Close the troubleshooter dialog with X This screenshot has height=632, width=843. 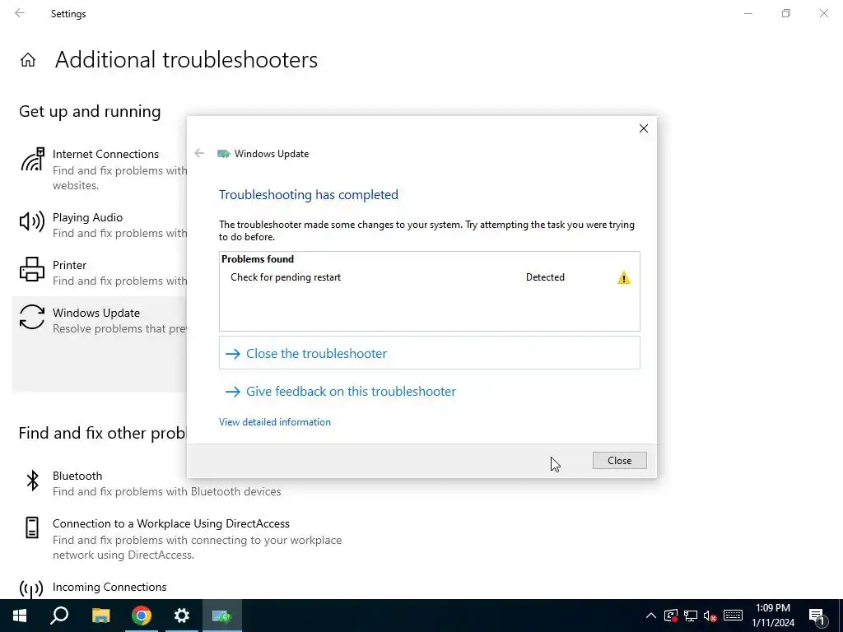point(644,128)
